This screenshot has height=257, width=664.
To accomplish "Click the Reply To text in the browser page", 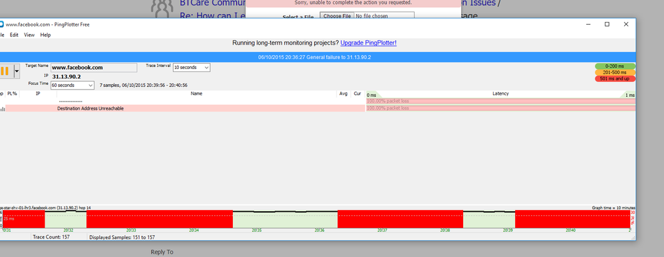I will [x=162, y=252].
